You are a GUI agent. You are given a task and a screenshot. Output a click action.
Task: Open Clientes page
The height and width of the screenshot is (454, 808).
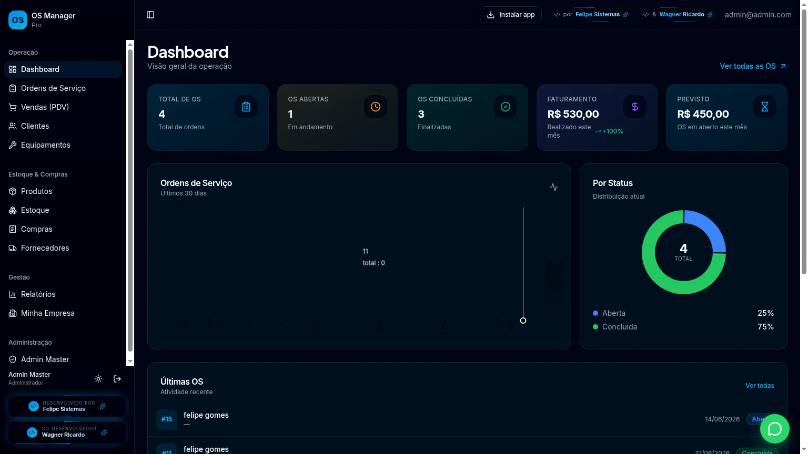(x=63, y=126)
